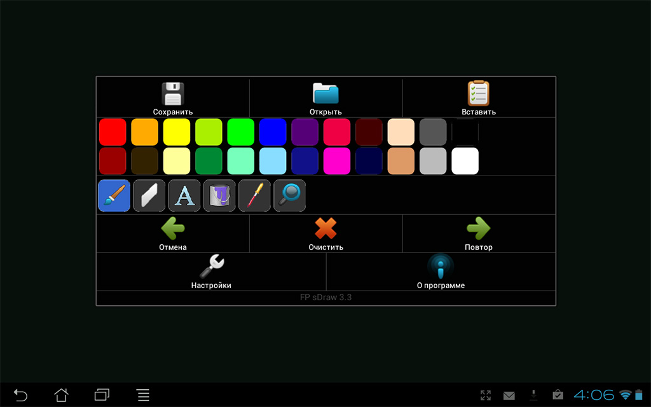The height and width of the screenshot is (407, 651).
Task: Open the download notification icon
Action: pos(533,395)
